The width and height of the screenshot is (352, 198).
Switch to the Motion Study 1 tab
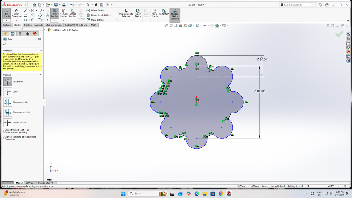tap(45, 183)
